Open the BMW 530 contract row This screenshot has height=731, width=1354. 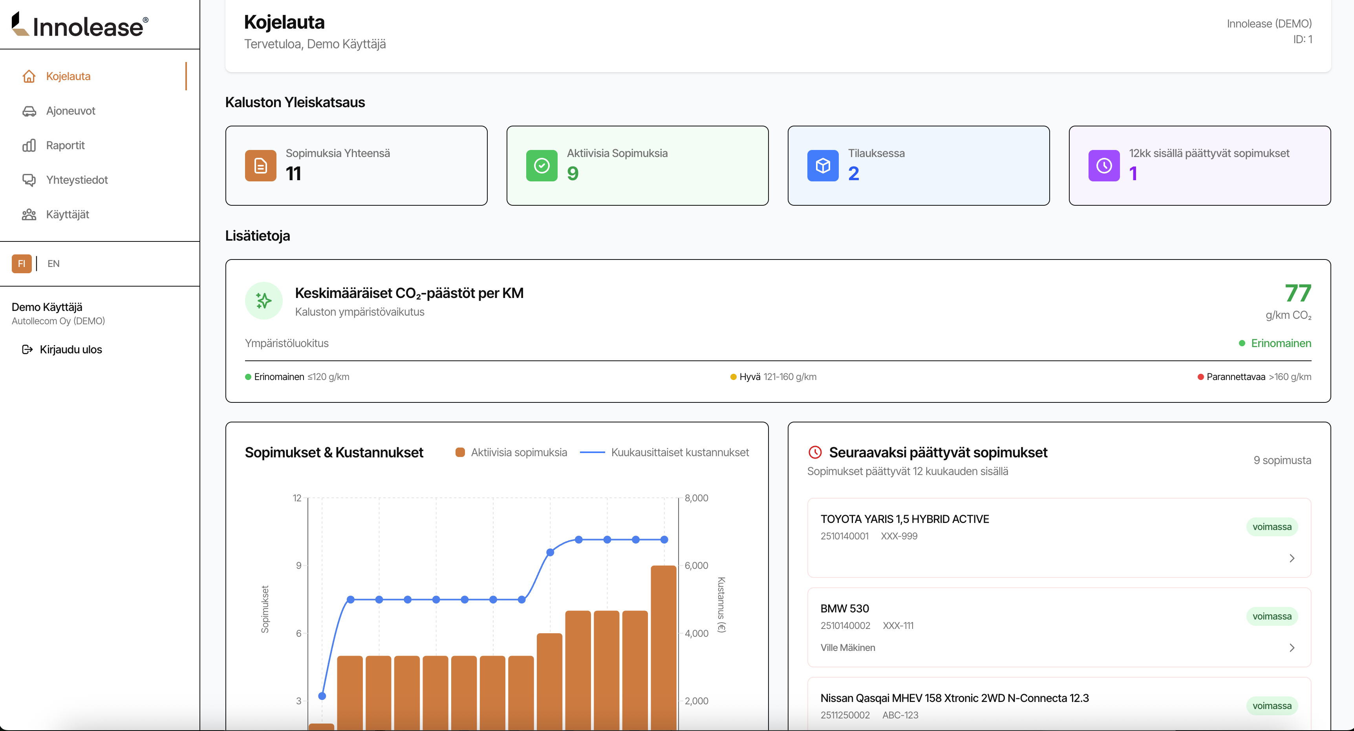(x=1059, y=627)
